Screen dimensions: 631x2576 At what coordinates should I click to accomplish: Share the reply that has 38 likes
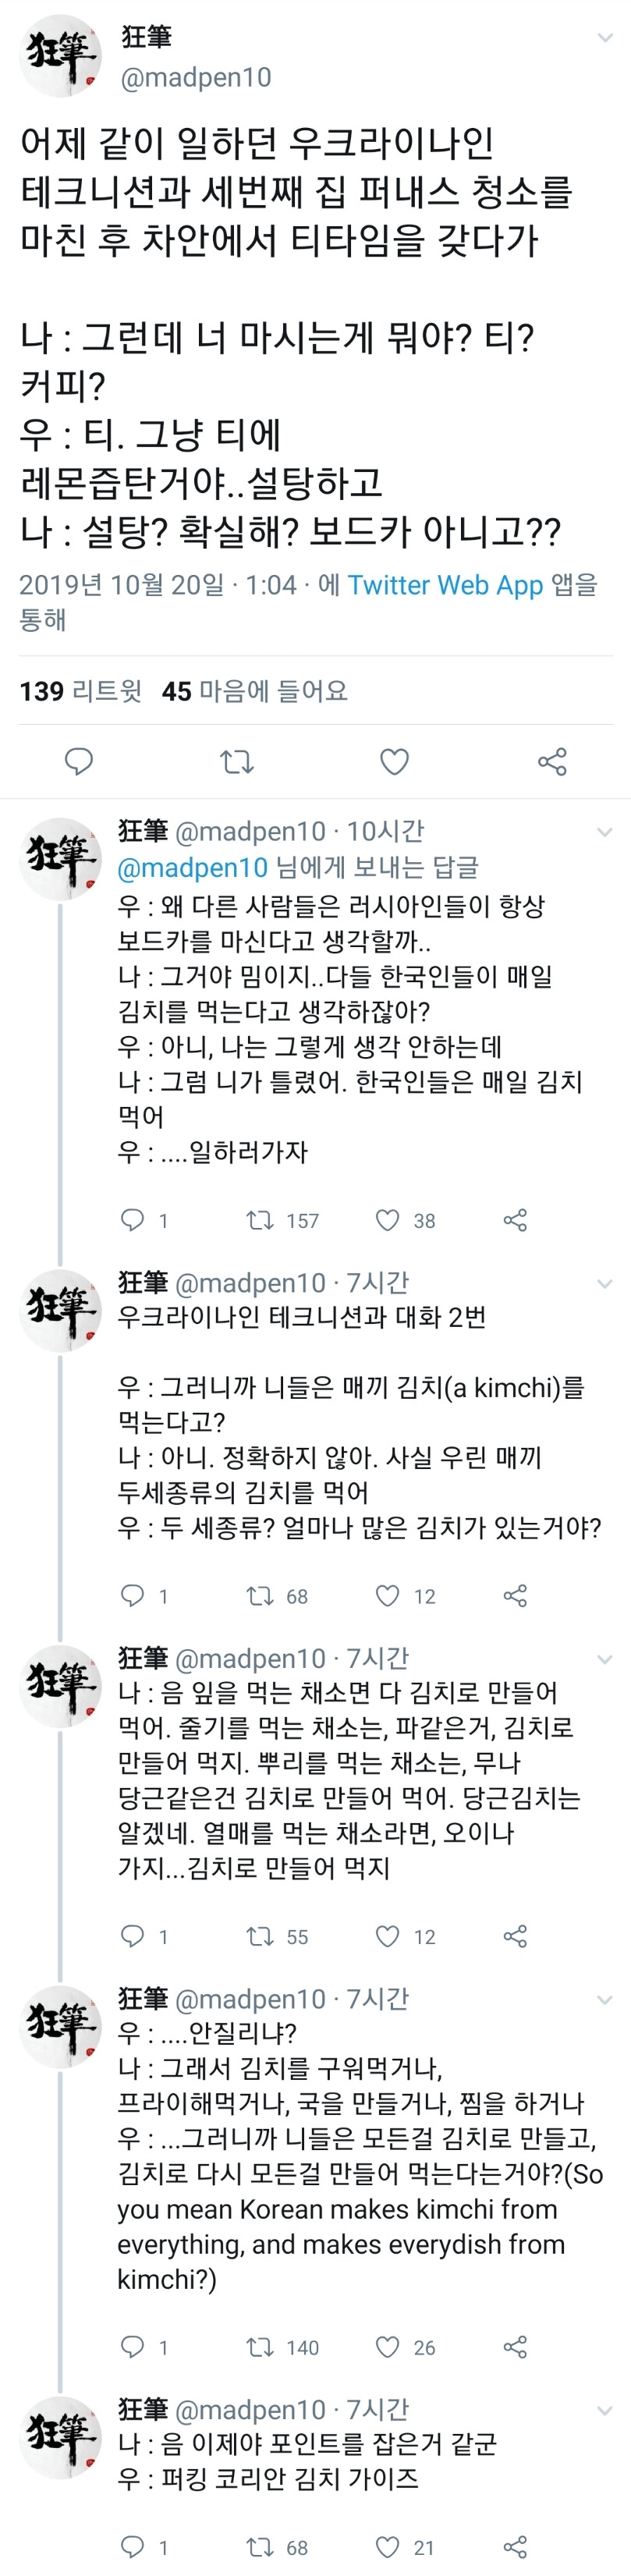point(515,1220)
